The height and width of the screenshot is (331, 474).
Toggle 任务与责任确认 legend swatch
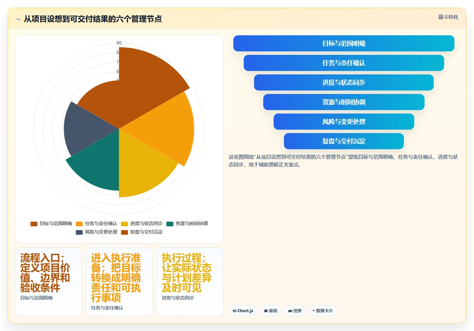79,224
